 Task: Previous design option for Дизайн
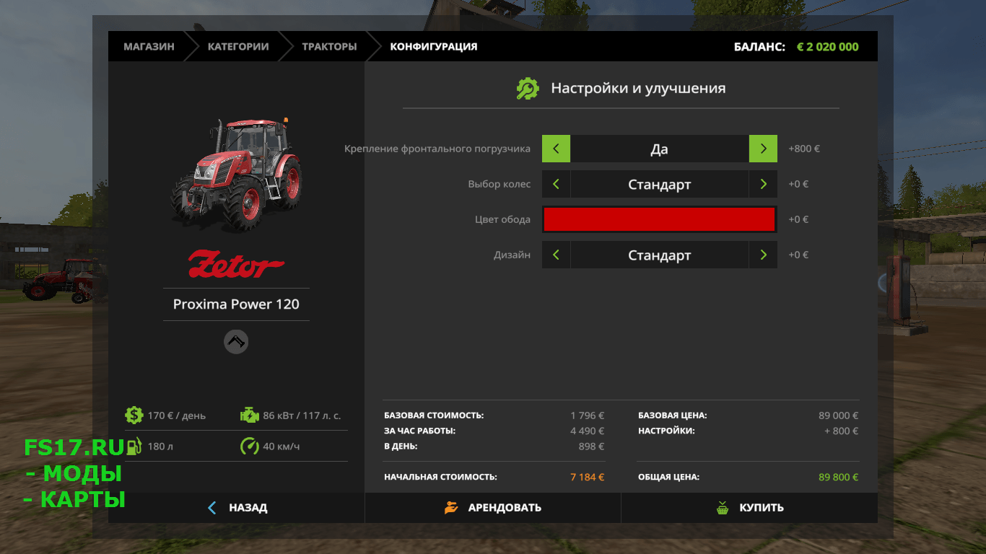556,255
